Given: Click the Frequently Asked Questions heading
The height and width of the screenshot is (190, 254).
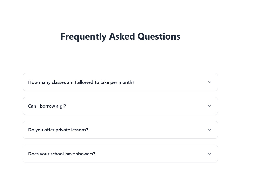Looking at the screenshot, I should click(x=120, y=36).
